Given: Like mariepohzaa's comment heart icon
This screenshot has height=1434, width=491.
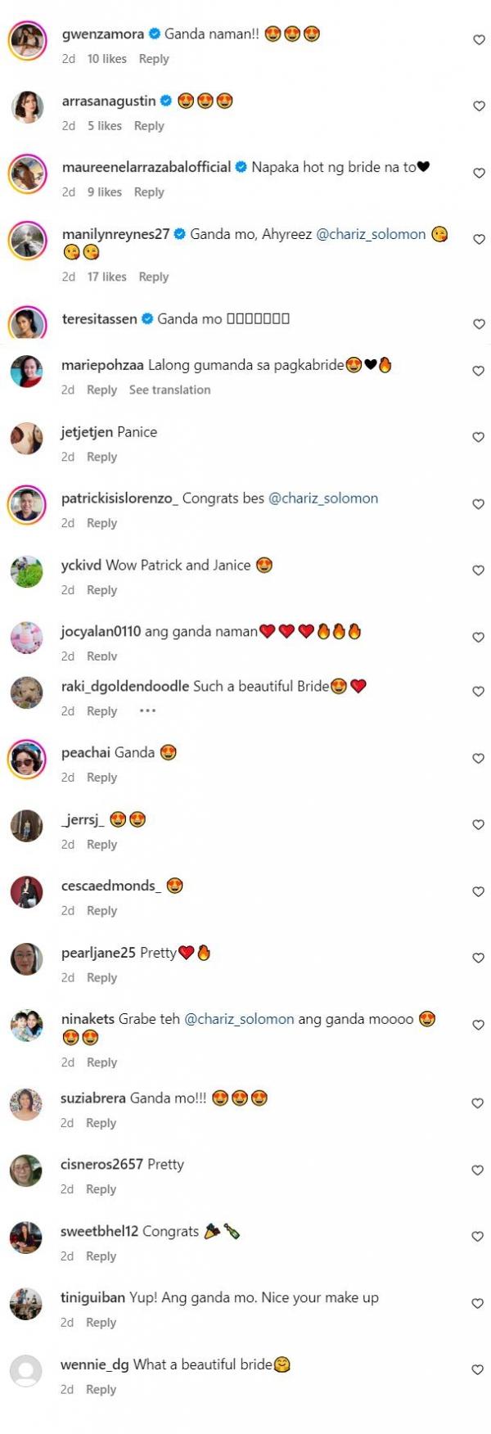Looking at the screenshot, I should point(479,371).
